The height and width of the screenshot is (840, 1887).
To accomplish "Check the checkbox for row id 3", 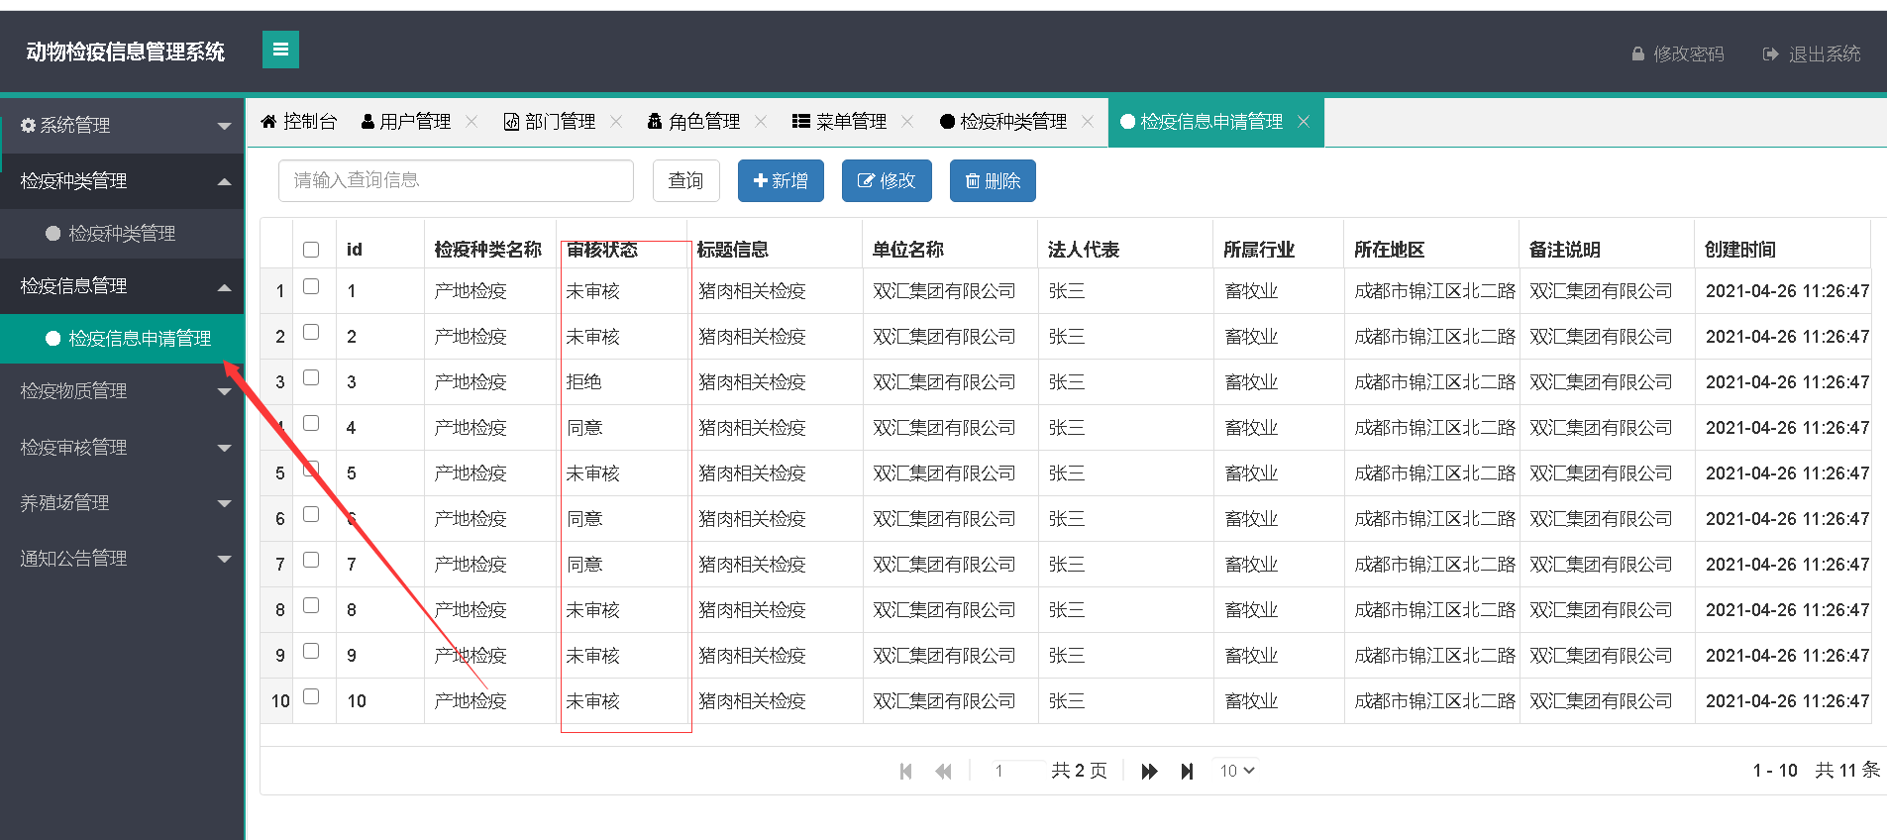I will (311, 377).
